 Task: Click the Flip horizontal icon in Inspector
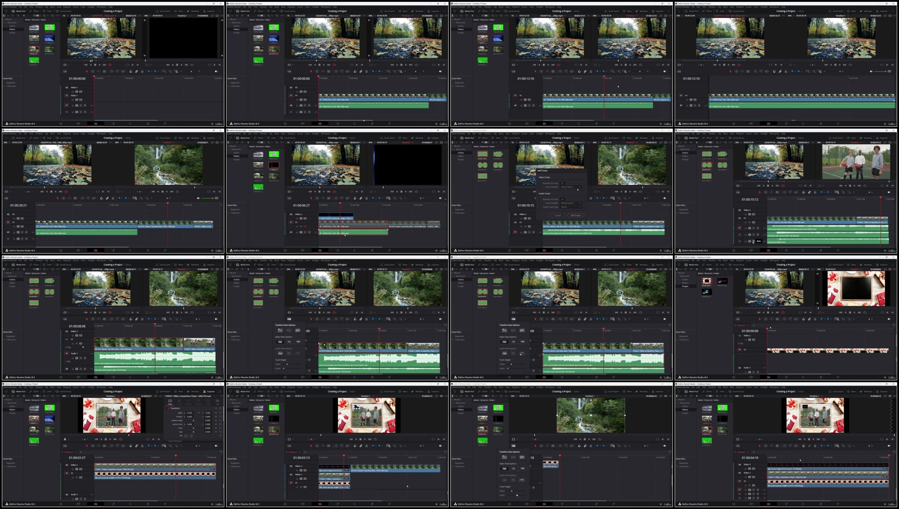186,436
